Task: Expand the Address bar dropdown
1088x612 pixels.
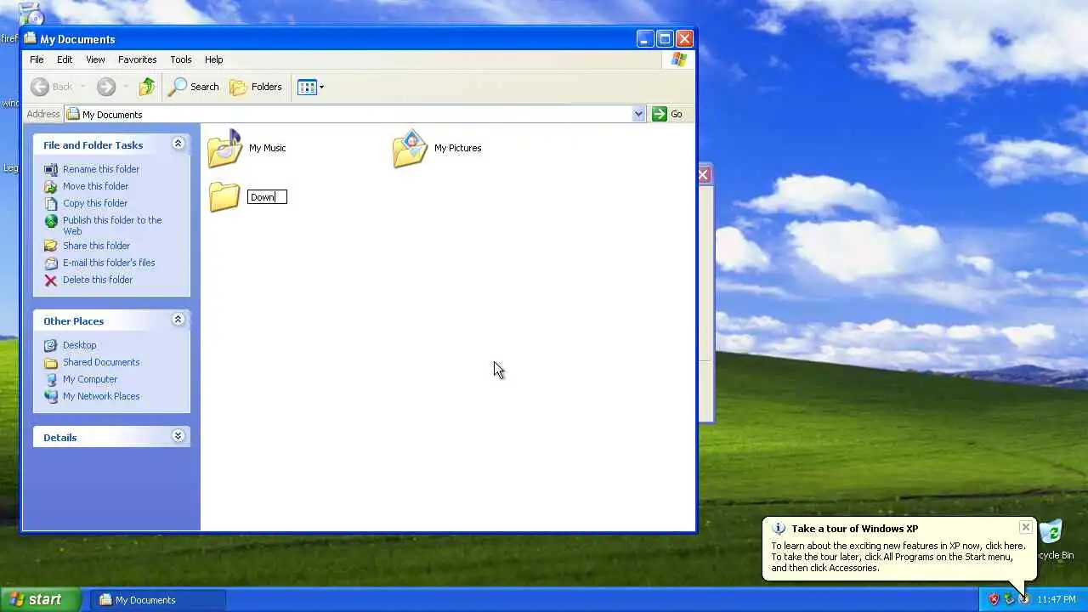Action: point(638,114)
